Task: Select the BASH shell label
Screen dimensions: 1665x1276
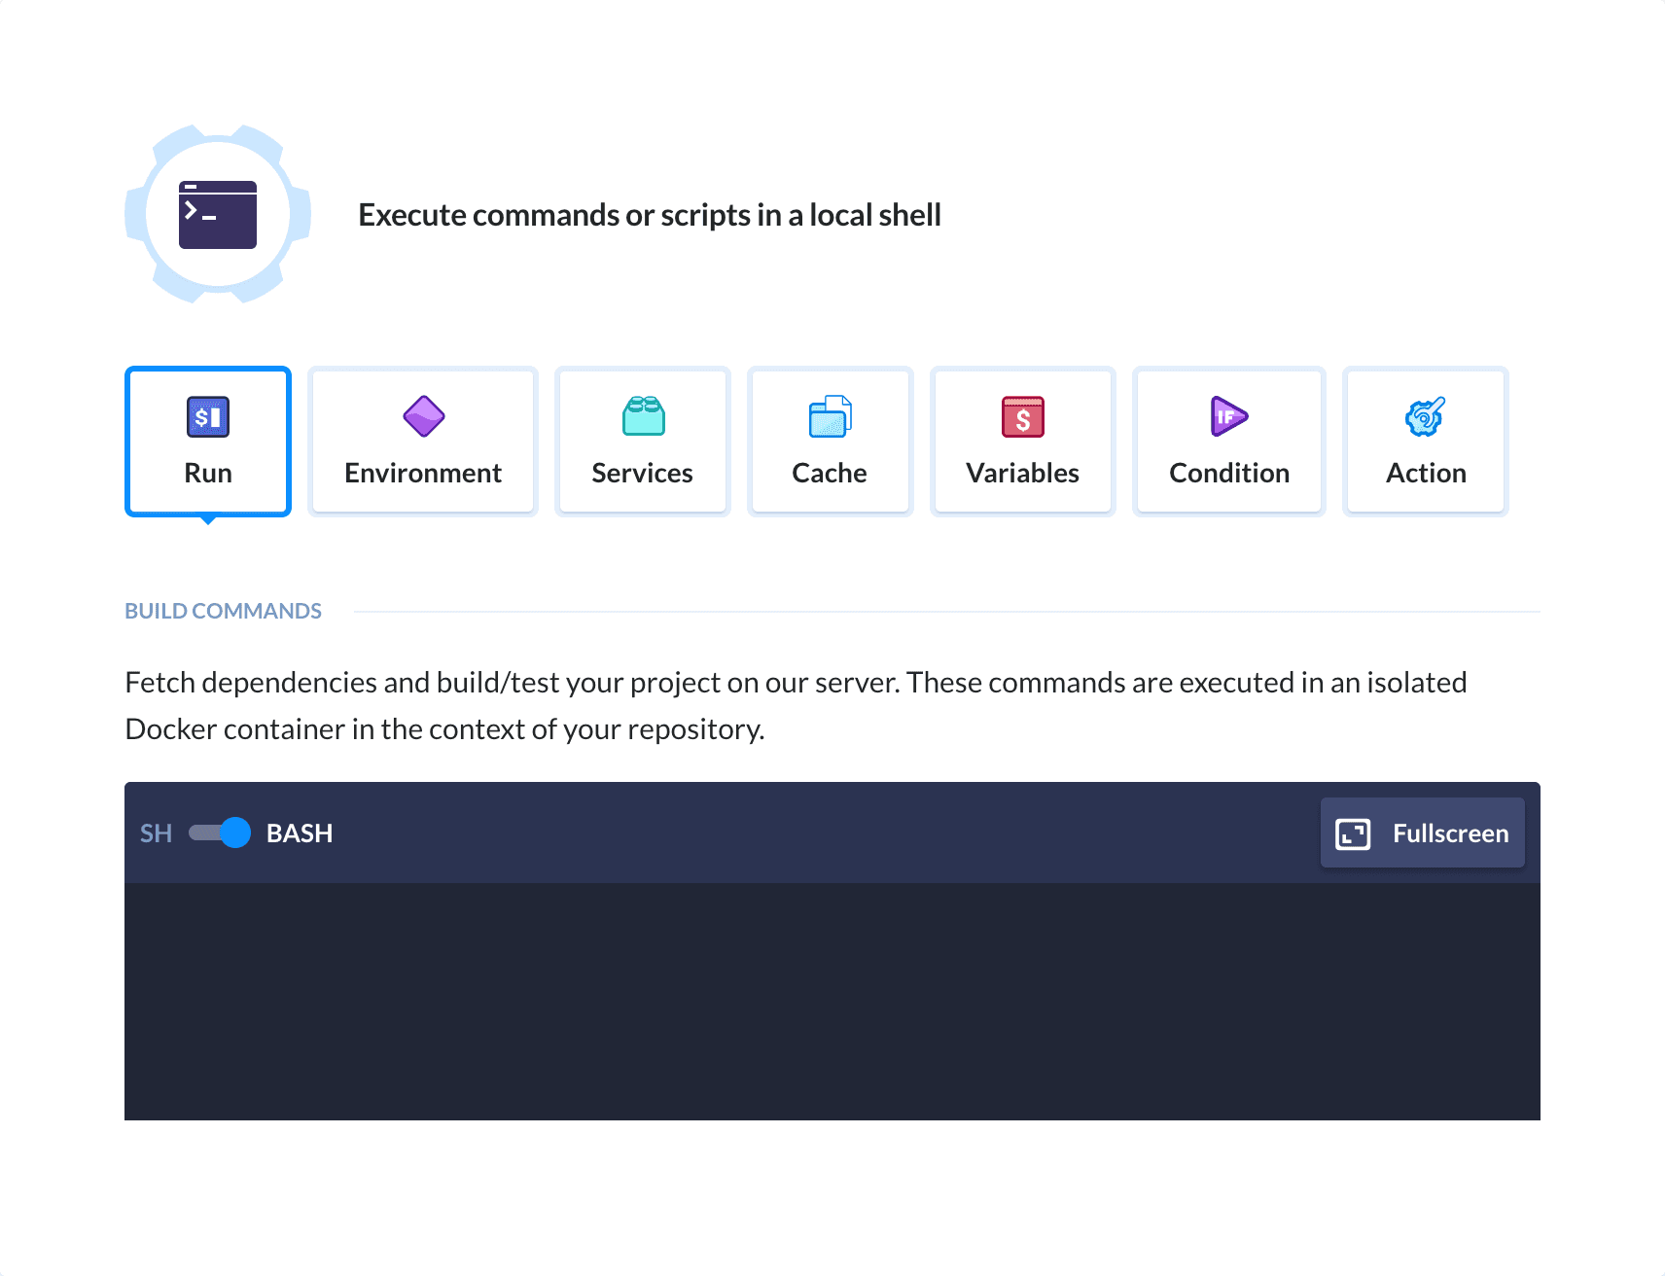Action: tap(300, 833)
